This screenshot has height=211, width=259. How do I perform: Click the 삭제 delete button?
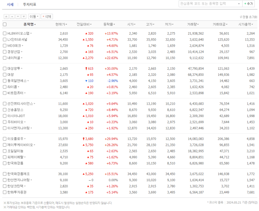coord(47,16)
